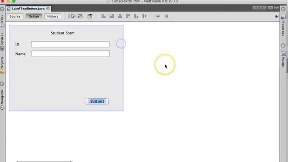Select the ID label in the form
The image size is (288, 162).
click(17, 44)
